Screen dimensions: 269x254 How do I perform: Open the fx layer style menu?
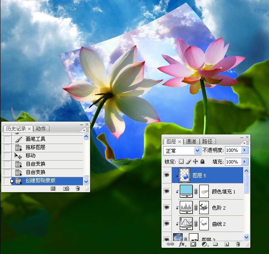182,245
